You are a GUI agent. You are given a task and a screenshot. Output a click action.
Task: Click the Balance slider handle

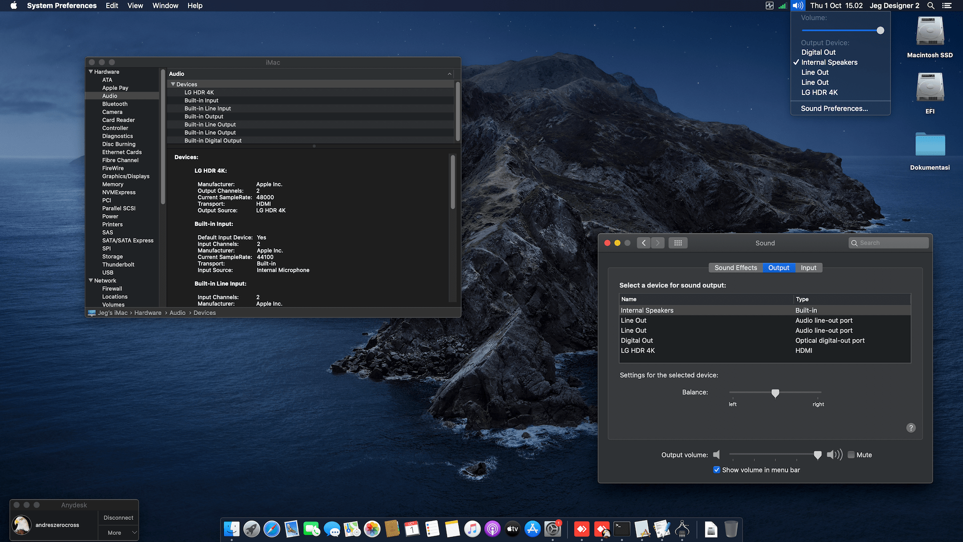coord(775,394)
